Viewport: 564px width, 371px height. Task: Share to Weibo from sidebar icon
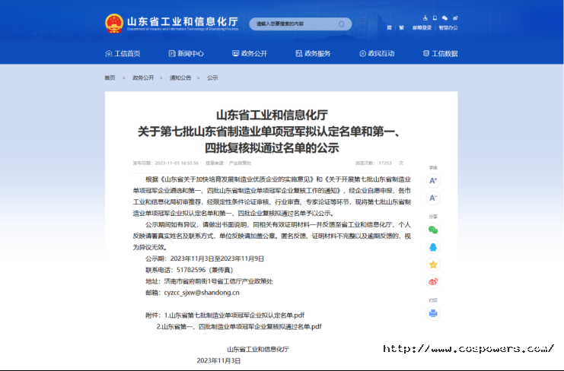(433, 281)
